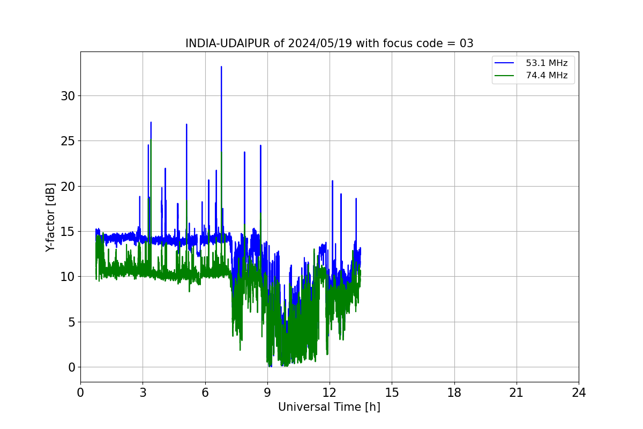
Task: Click the y-axis tick label 15
Action: 69,232
